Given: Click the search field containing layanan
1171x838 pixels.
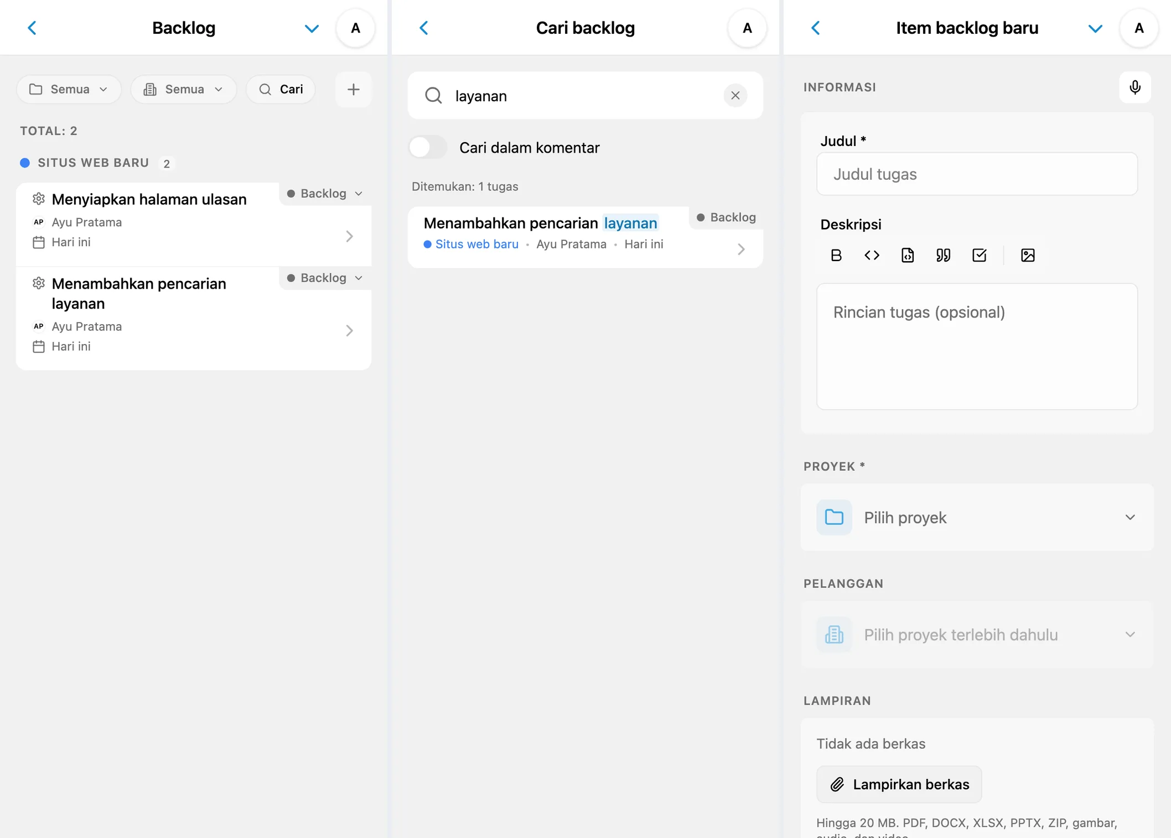Looking at the screenshot, I should point(585,96).
